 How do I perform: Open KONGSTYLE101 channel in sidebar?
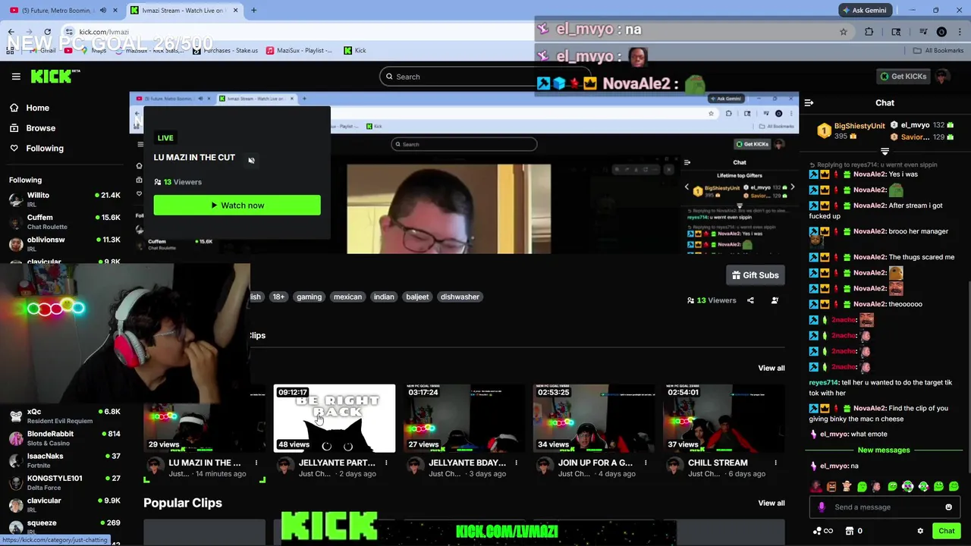[x=64, y=483]
